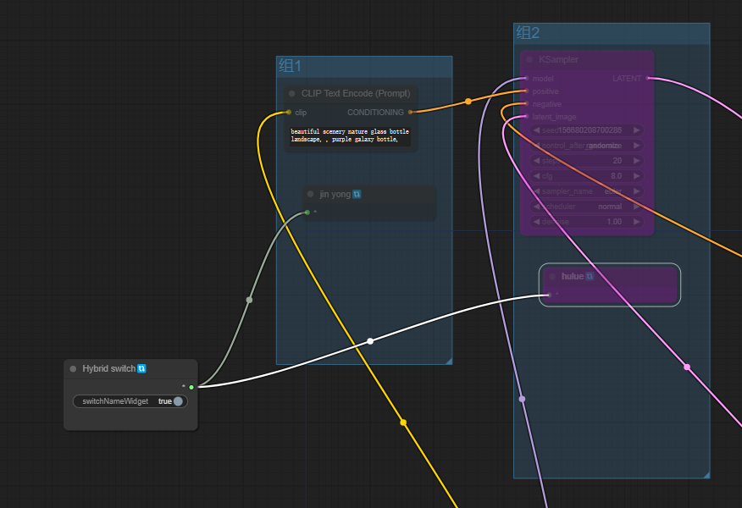Screen dimensions: 742x508
Task: Click the input slot on hulue node
Action: [549, 295]
